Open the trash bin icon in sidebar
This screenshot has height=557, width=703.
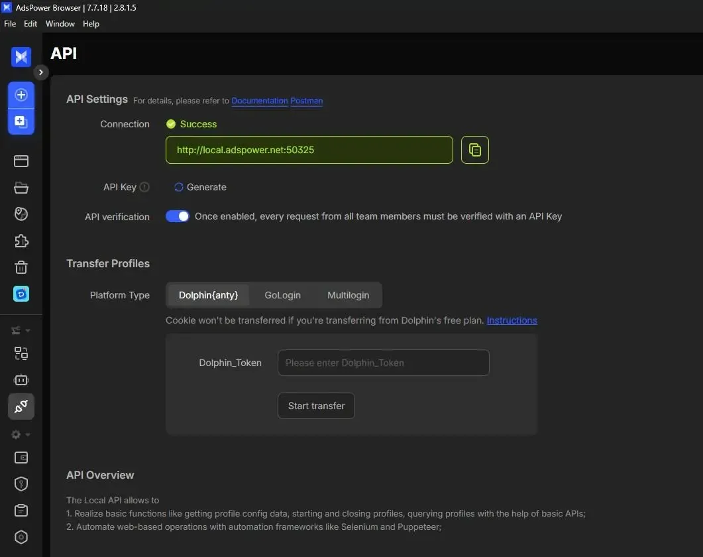(x=21, y=267)
